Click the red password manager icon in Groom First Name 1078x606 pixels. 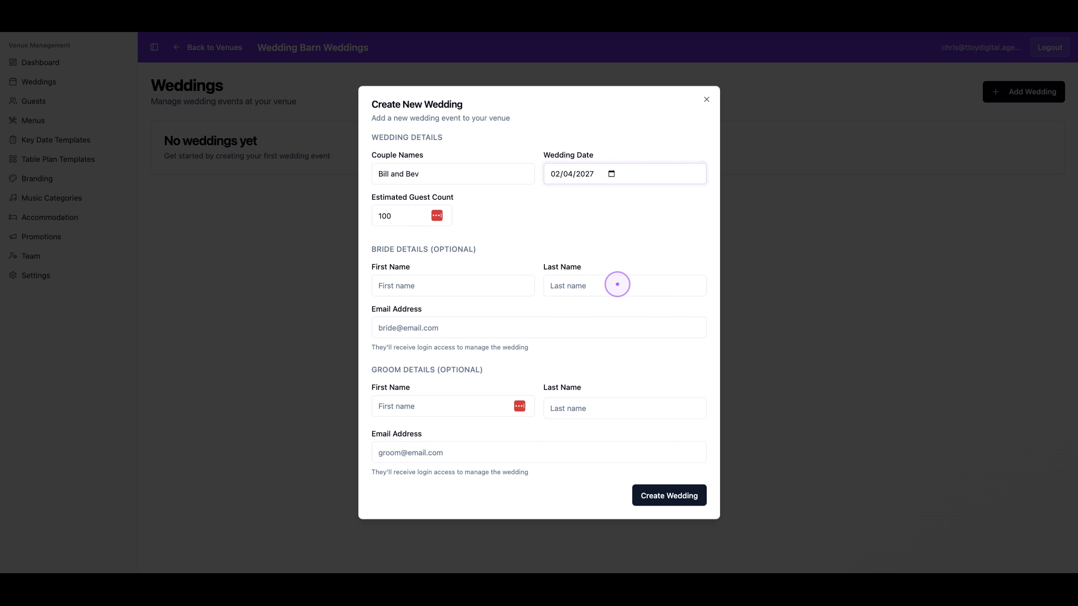(x=520, y=406)
